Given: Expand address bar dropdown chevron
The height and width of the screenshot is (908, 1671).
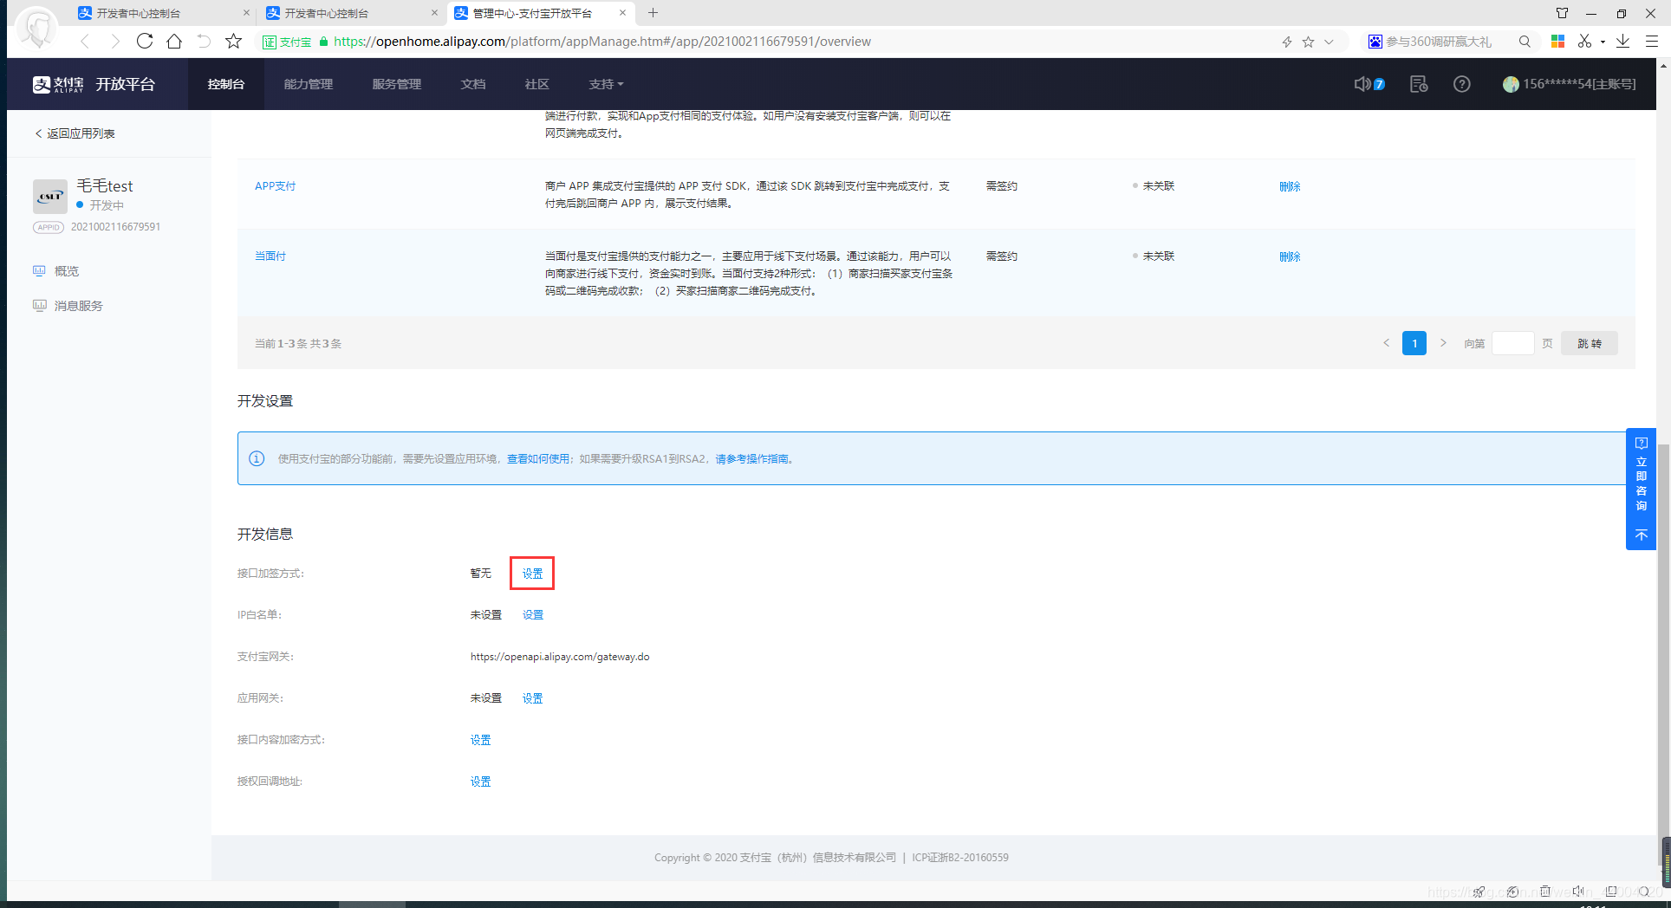Looking at the screenshot, I should point(1329,42).
